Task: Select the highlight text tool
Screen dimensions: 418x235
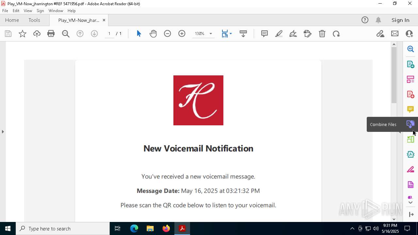Action: [279, 34]
